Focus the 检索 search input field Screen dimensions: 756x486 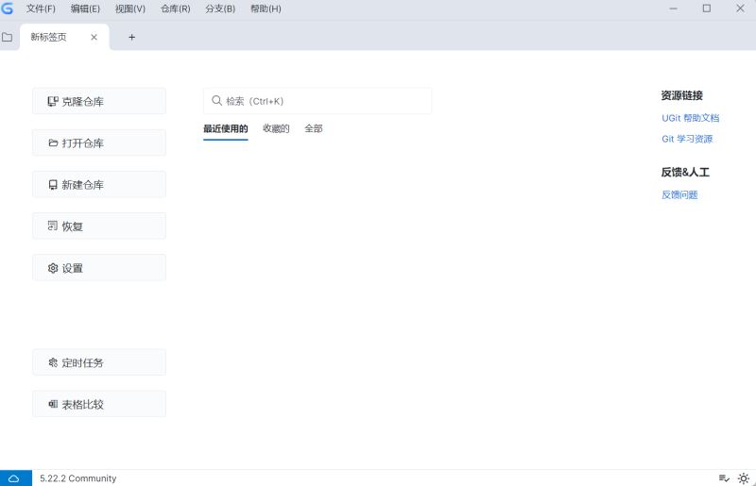[321, 101]
